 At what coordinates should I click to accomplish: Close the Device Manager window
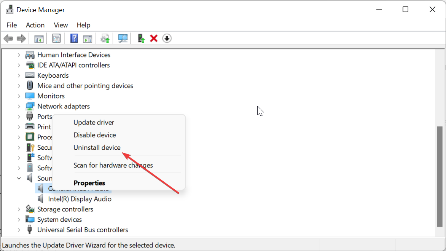(432, 10)
